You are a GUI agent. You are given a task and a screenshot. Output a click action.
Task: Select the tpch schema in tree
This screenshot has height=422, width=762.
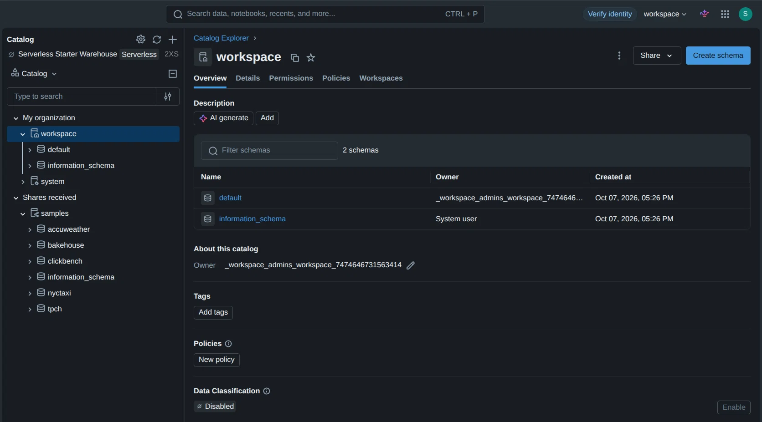pyautogui.click(x=55, y=309)
